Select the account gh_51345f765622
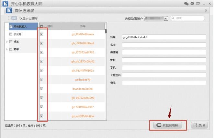The image size is (214, 138). [x=83, y=71]
